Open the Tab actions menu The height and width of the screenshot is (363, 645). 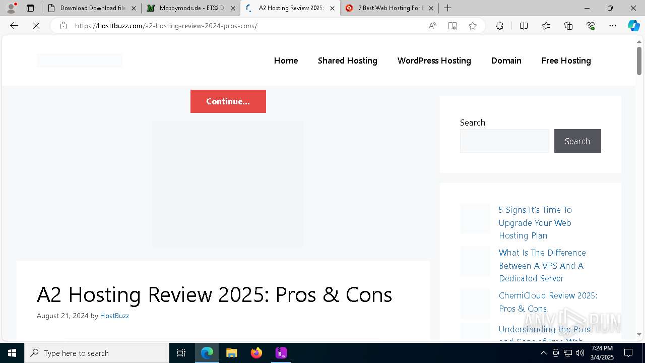pos(30,8)
